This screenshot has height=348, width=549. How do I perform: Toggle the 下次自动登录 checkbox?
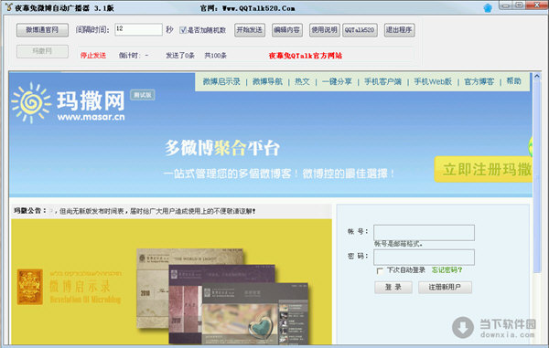(x=380, y=270)
